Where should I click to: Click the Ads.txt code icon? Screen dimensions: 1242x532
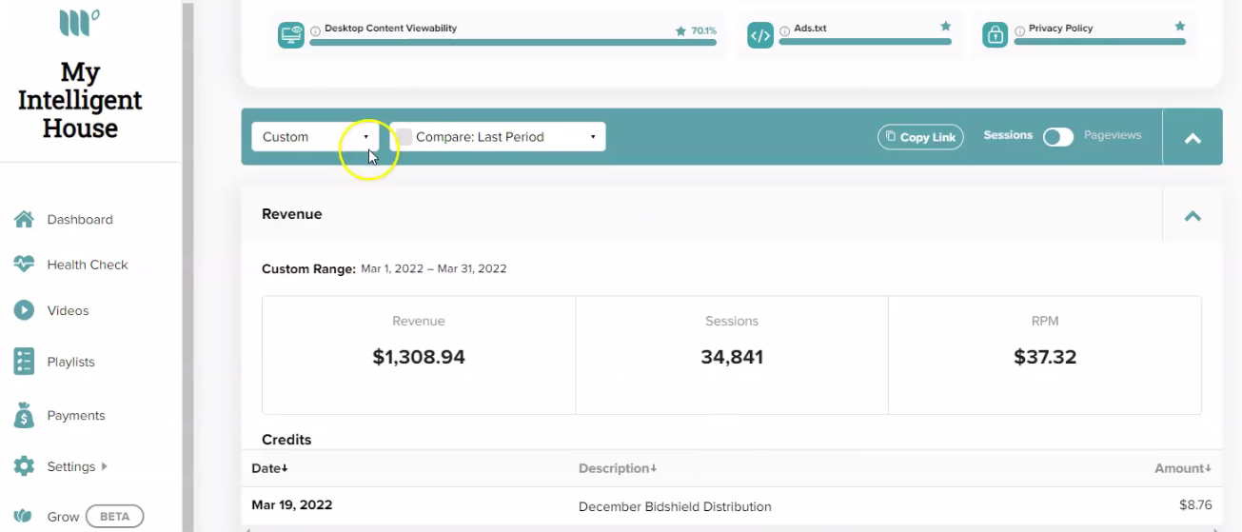[760, 35]
